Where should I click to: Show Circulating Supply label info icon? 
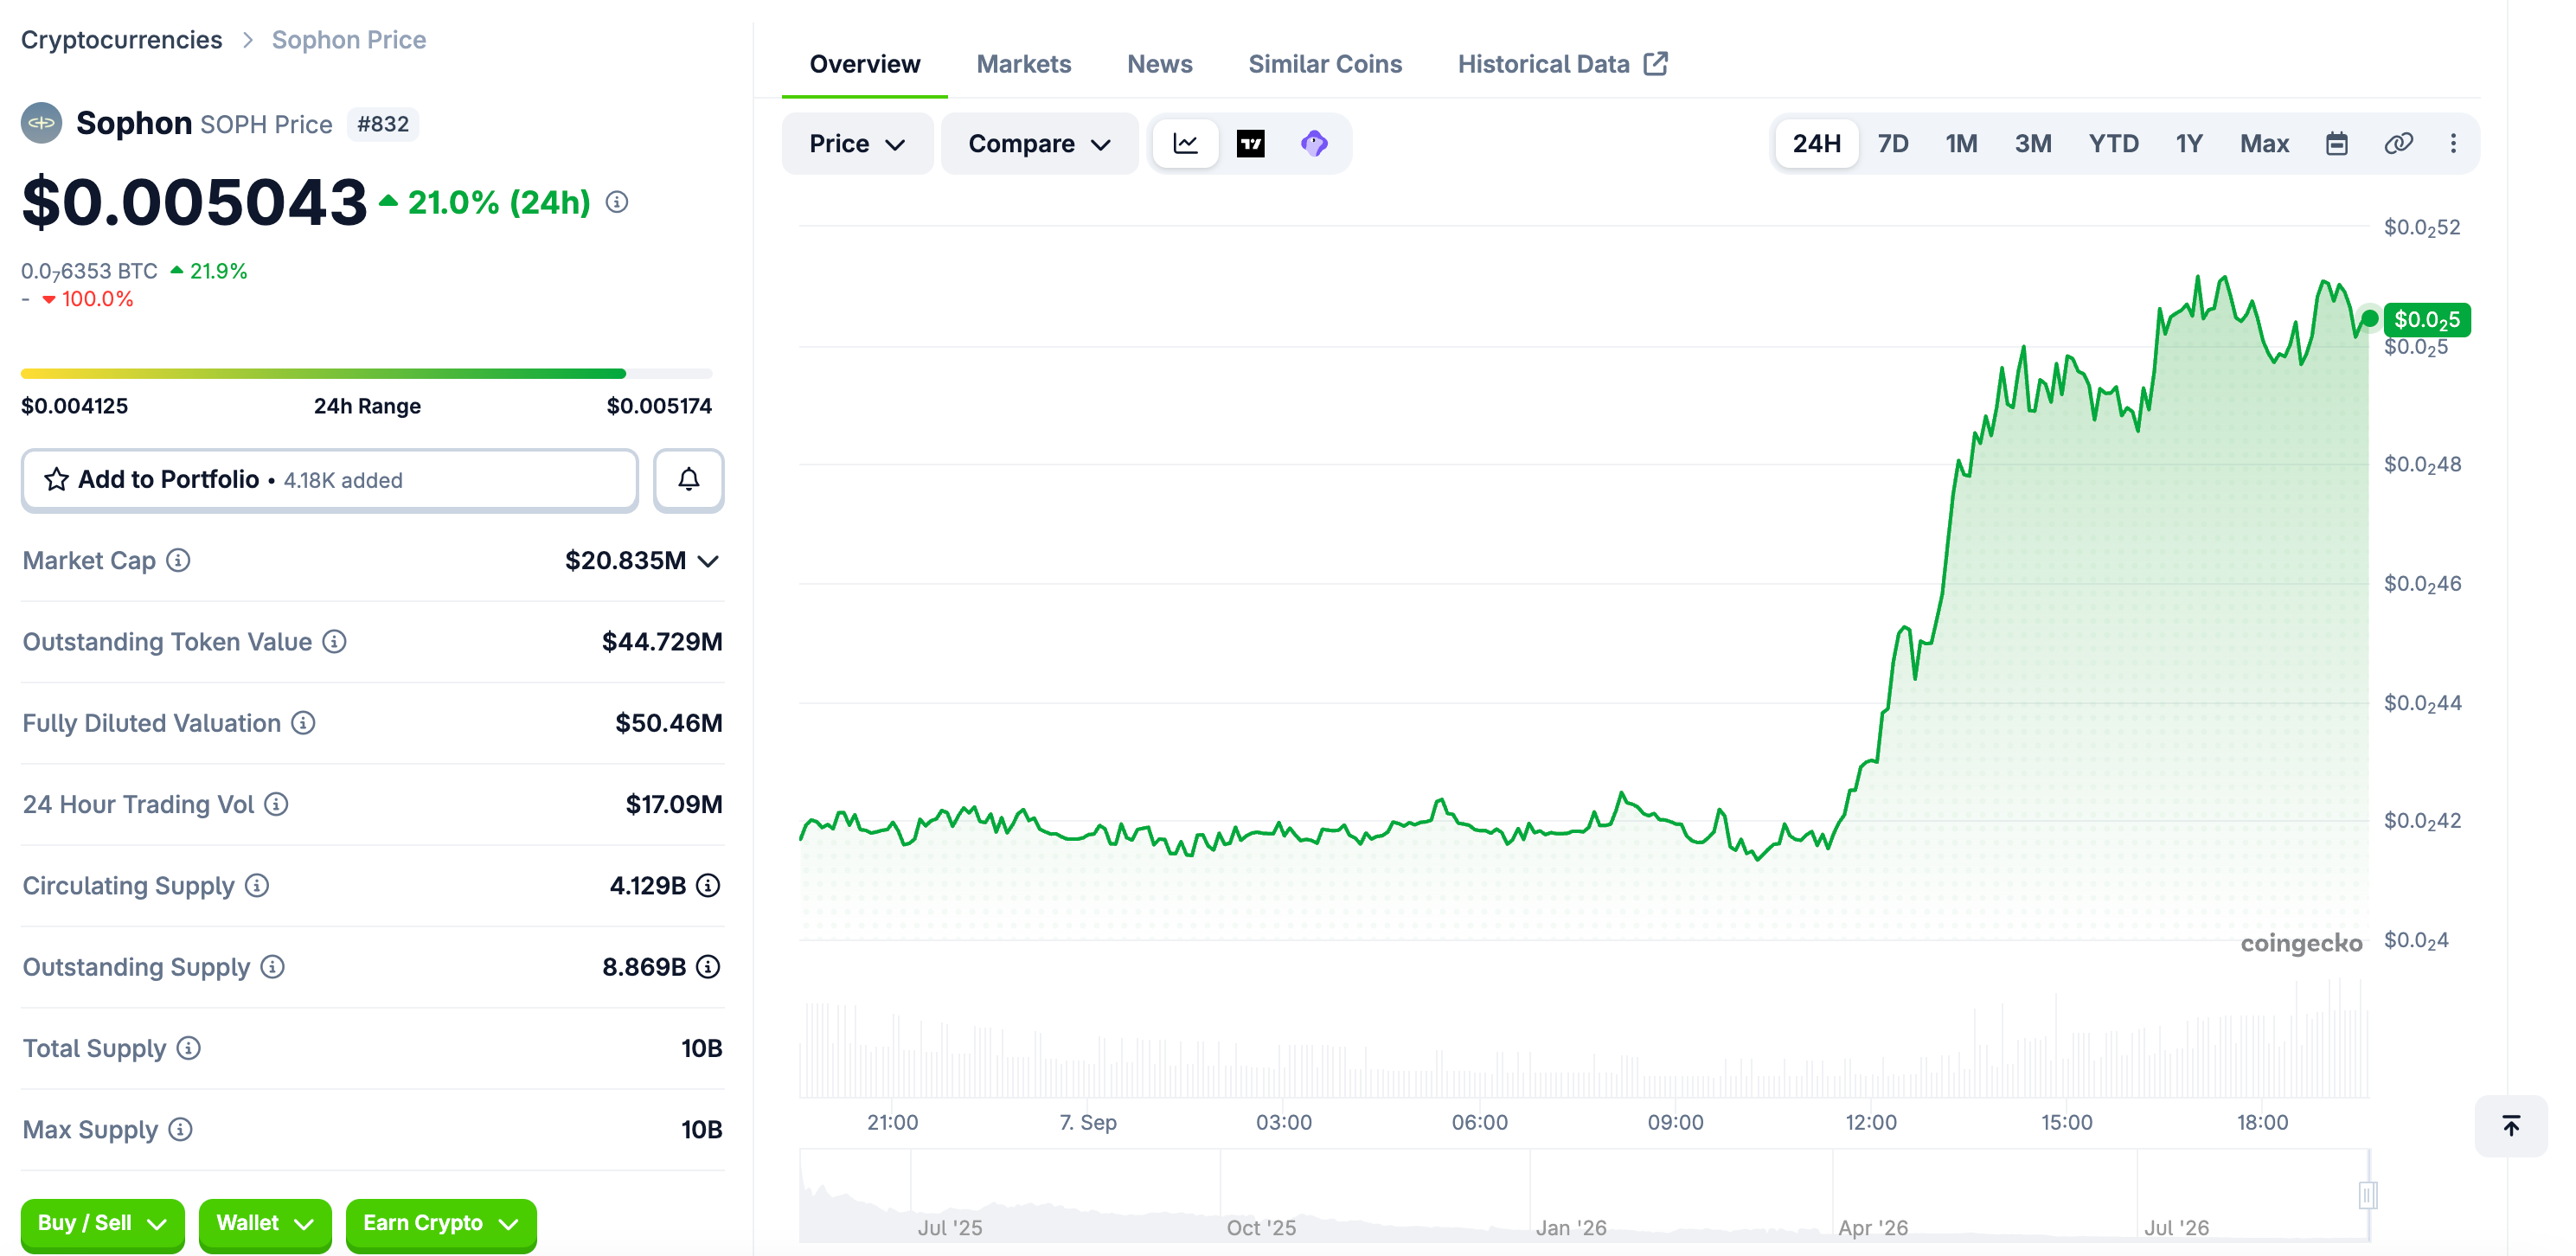pos(257,885)
